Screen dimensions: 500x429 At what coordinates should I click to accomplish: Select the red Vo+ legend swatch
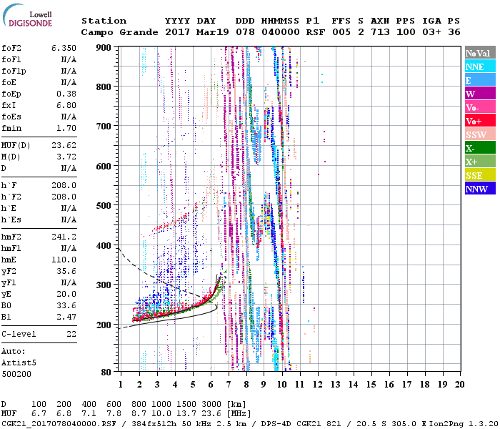(479, 121)
